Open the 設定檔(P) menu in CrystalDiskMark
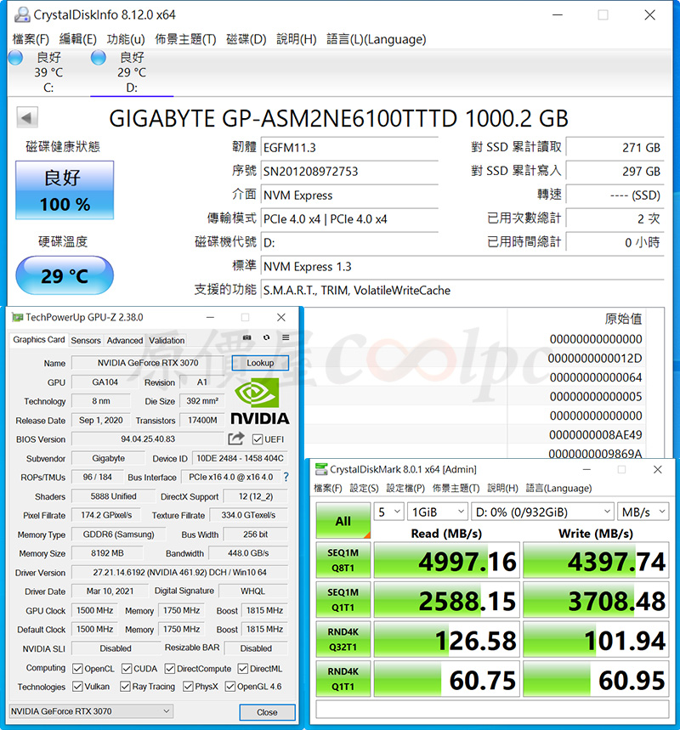680x730 pixels. [405, 488]
